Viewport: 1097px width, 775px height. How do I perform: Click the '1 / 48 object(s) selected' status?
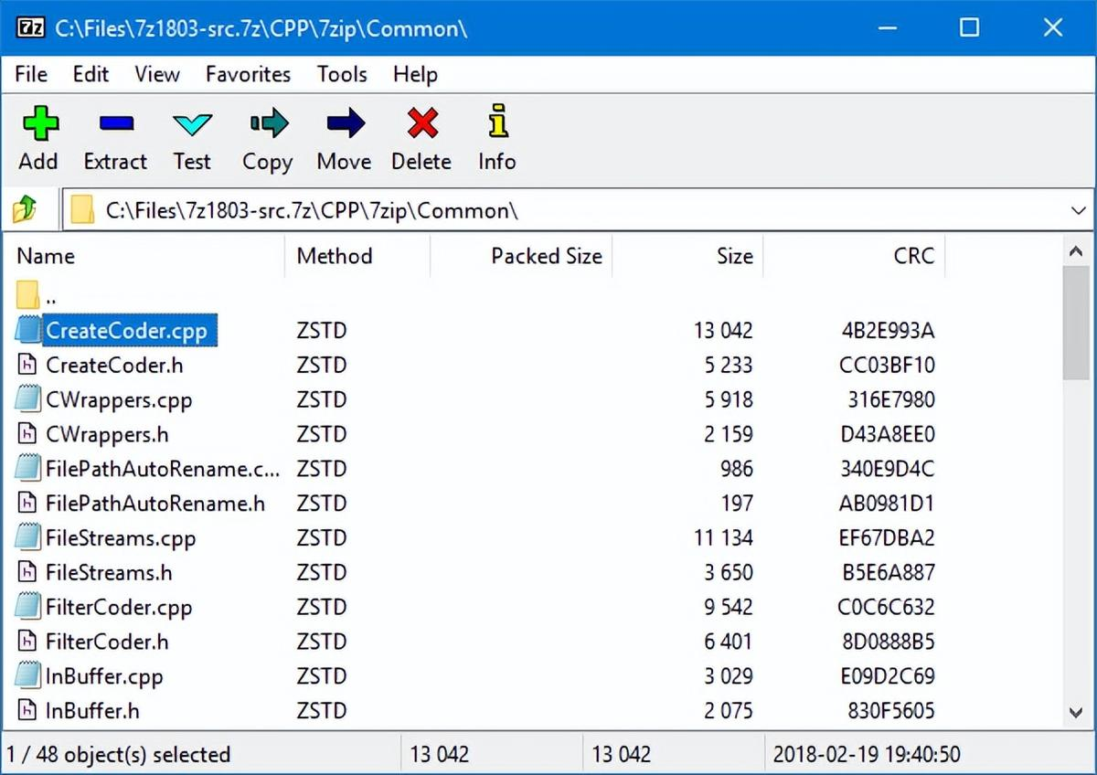point(118,755)
